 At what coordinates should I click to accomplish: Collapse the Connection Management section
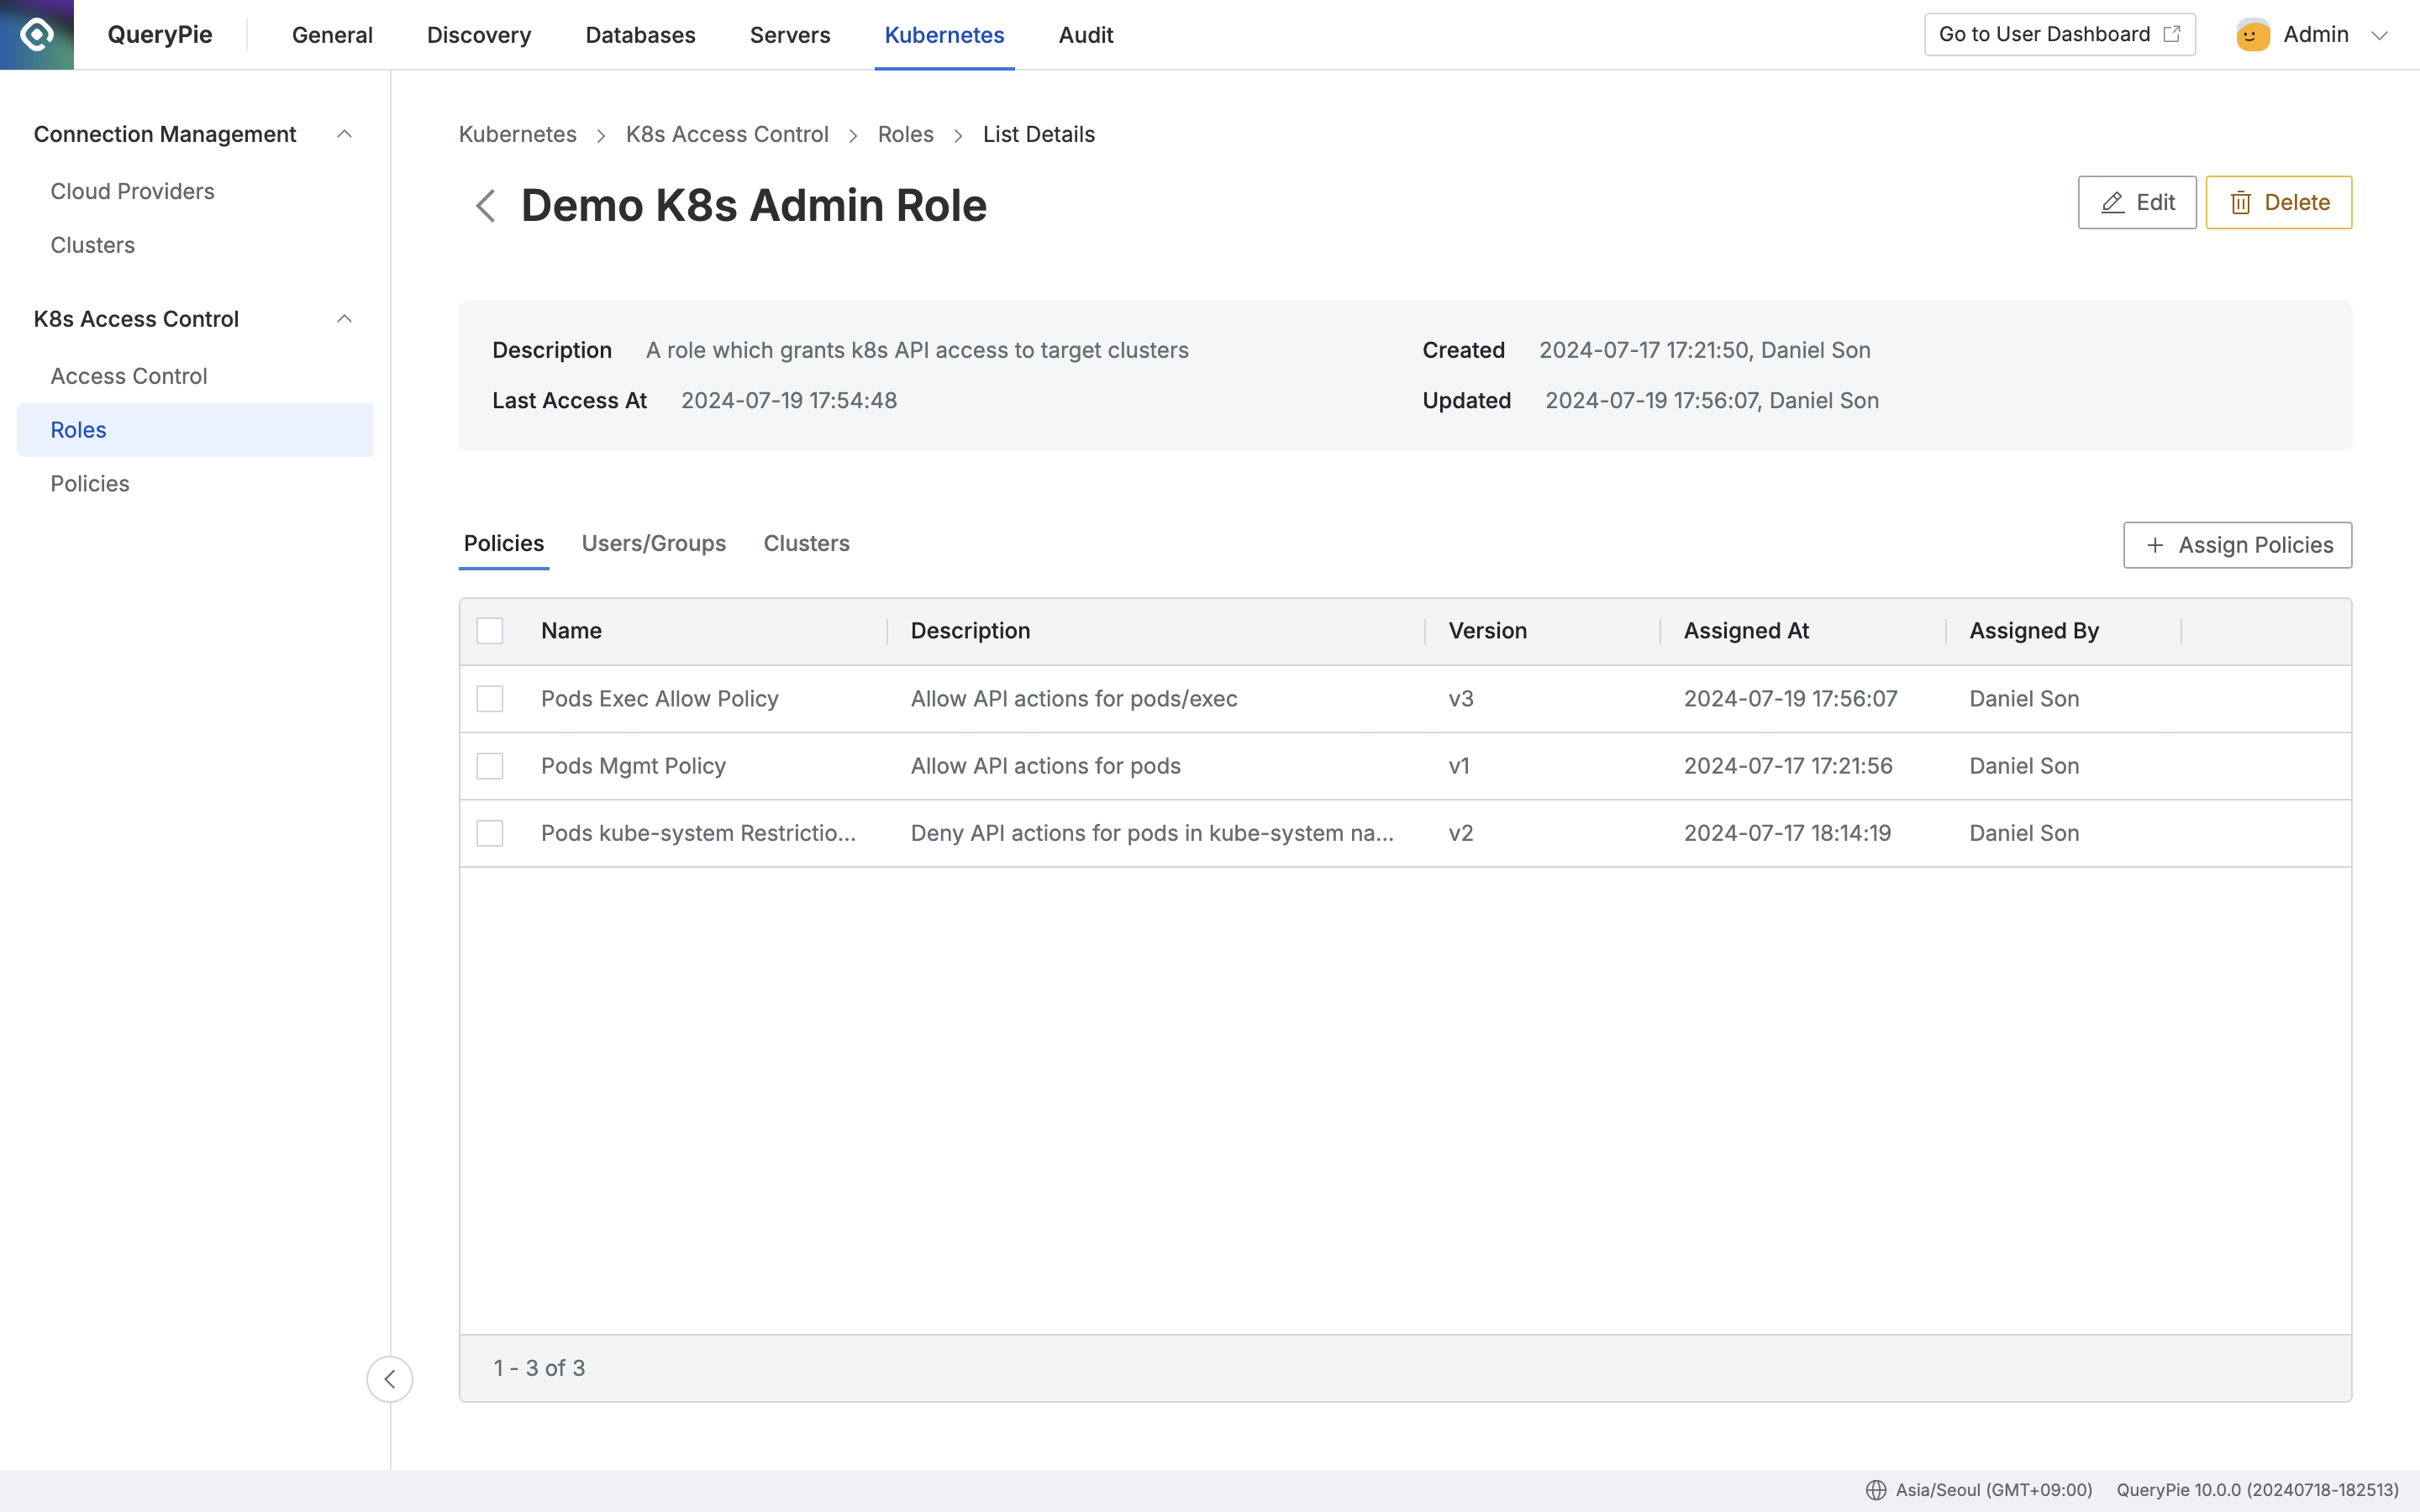344,133
